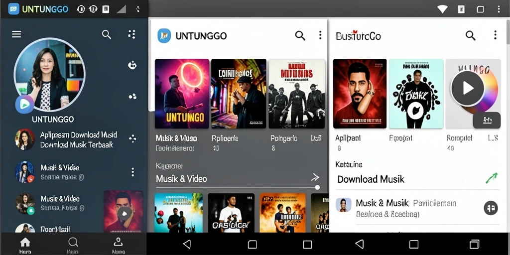Click the dots icon beside Aplipasm Download Musid
510x255 pixels.
132,138
